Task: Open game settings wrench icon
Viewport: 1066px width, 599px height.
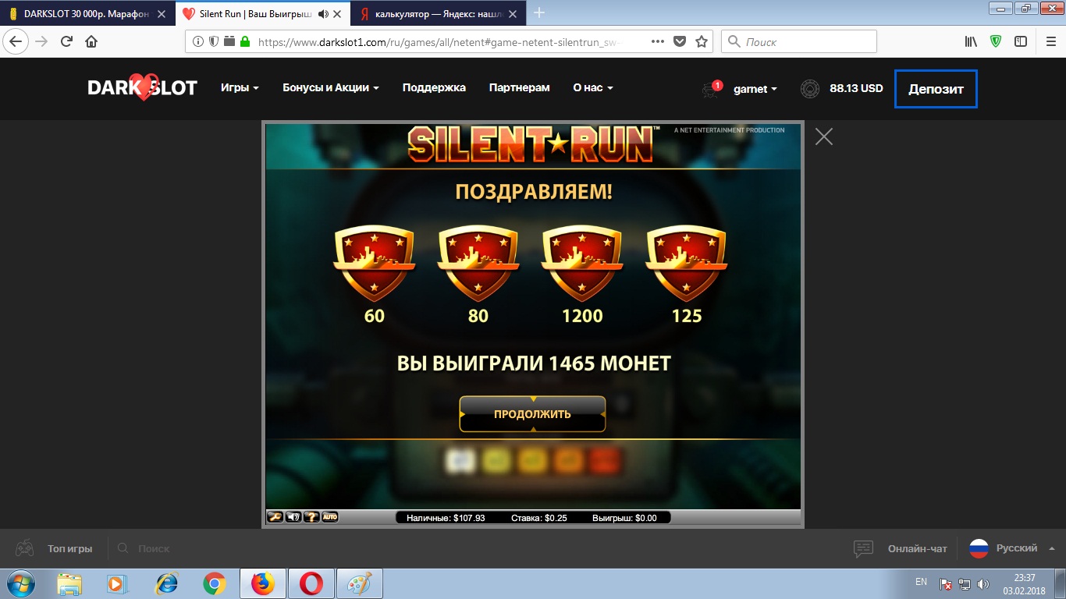Action: point(275,516)
